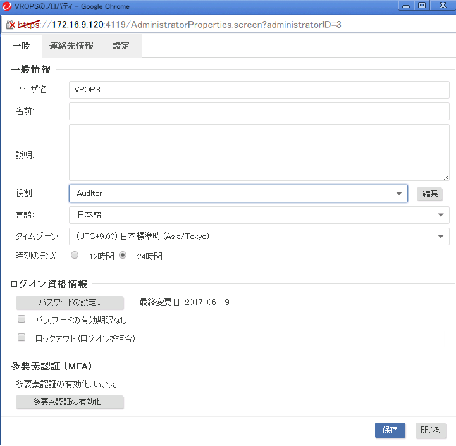Open the 役割 dropdown showing Auditor

coord(238,194)
